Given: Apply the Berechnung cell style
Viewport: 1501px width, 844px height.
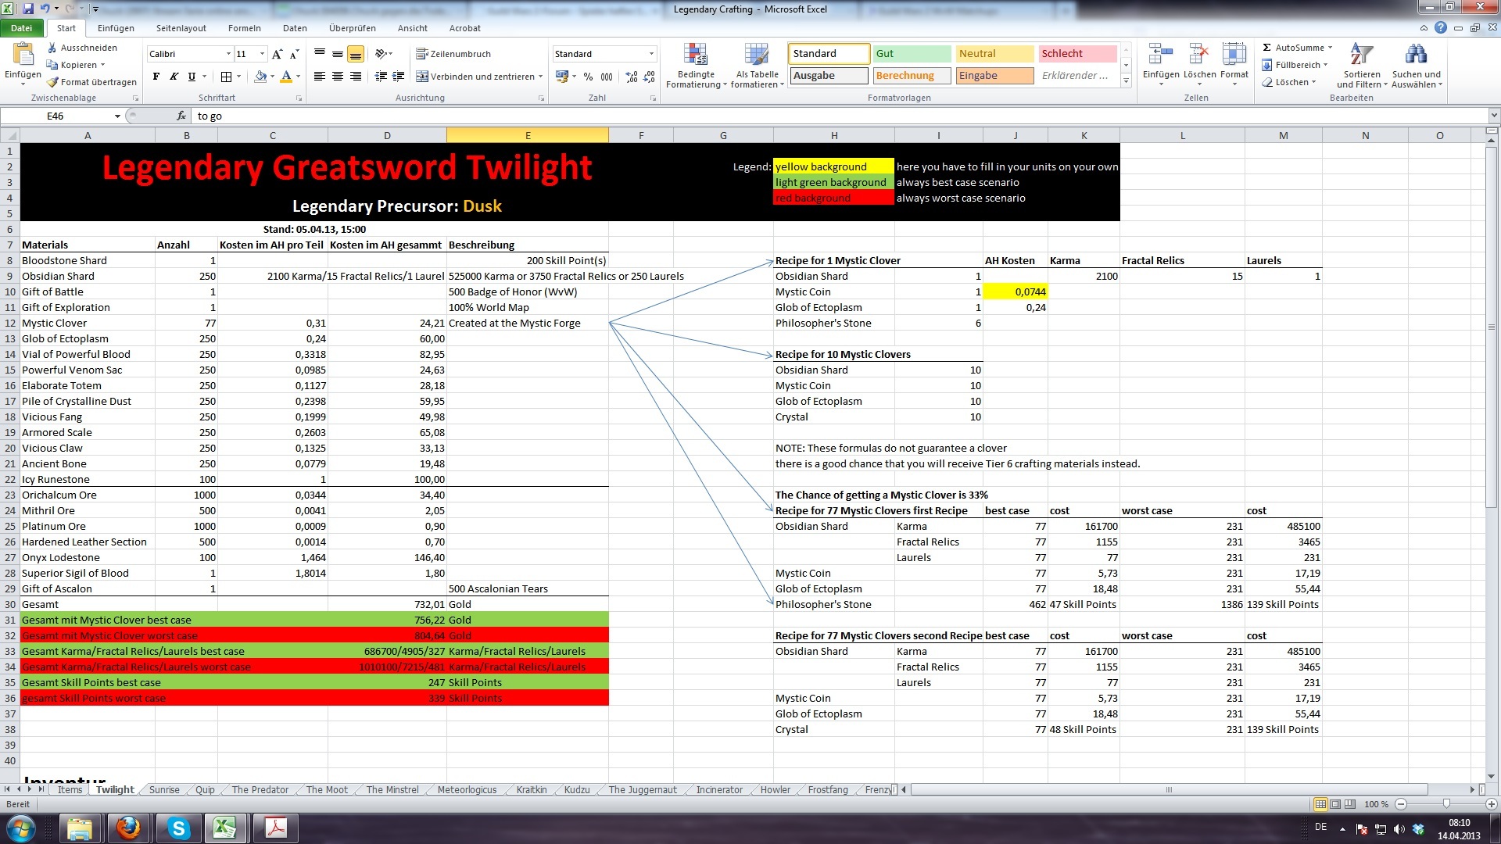Looking at the screenshot, I should coord(912,76).
